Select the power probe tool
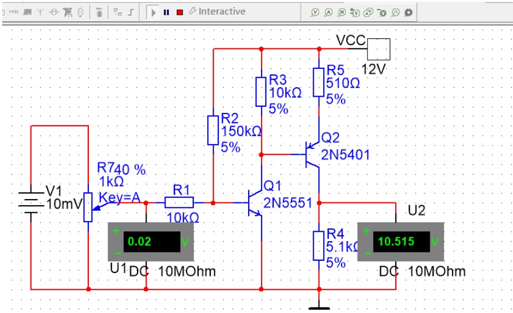The image size is (513, 313). click(x=342, y=12)
